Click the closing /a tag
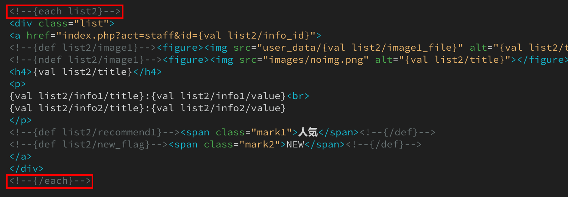 20,157
